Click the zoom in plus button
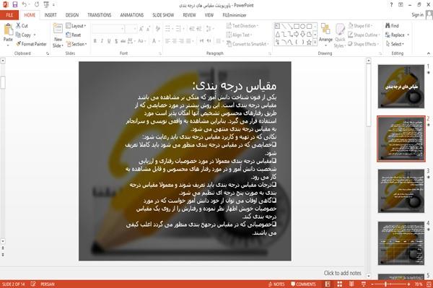433x288 pixels. pyautogui.click(x=408, y=284)
